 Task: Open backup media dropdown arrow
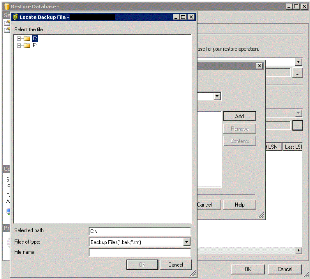(x=217, y=96)
